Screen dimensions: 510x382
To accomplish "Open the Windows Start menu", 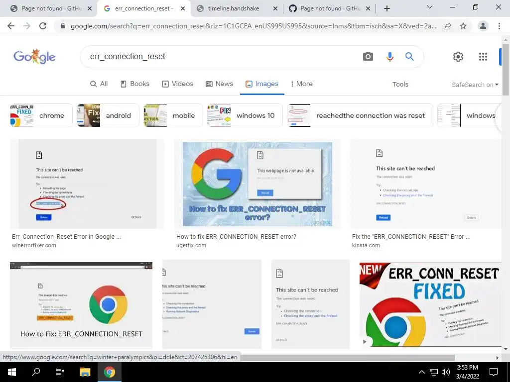I will tap(12, 372).
